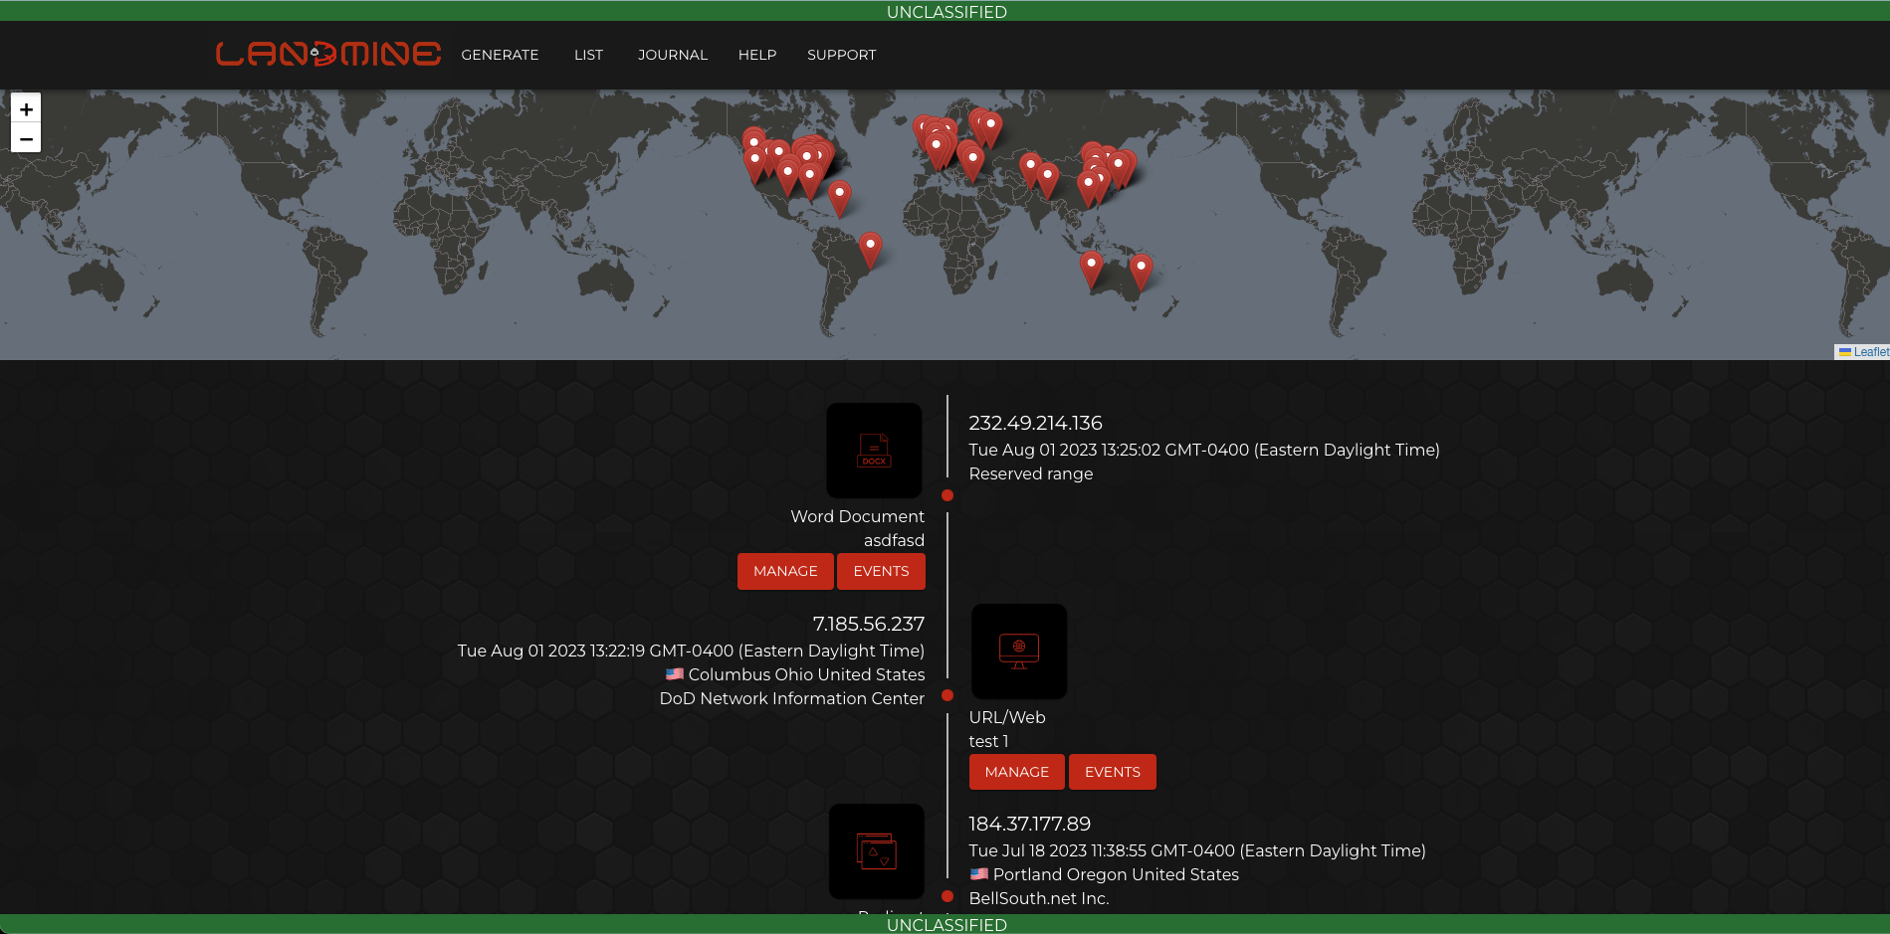Go to the Journal page
Viewport: 1890px width, 934px height.
(673, 55)
